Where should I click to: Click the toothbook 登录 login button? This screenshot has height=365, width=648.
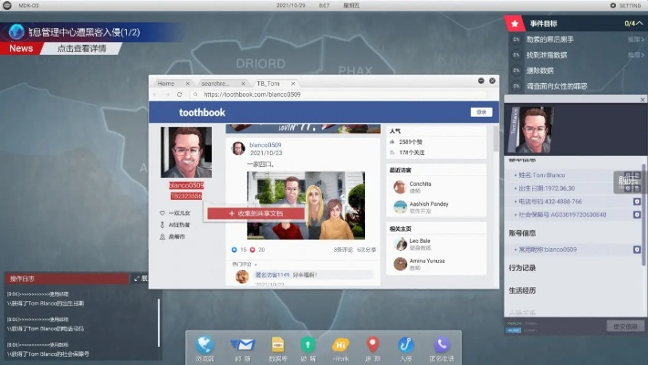pyautogui.click(x=480, y=112)
